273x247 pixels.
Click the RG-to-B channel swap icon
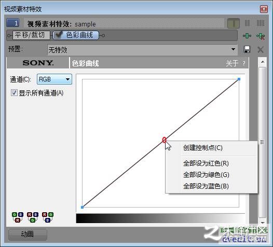tap(48, 217)
